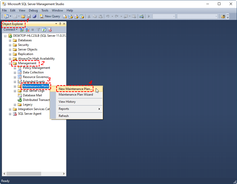237x184 pixels.
Task: Open a new Database Engine Query
Action: (65, 16)
